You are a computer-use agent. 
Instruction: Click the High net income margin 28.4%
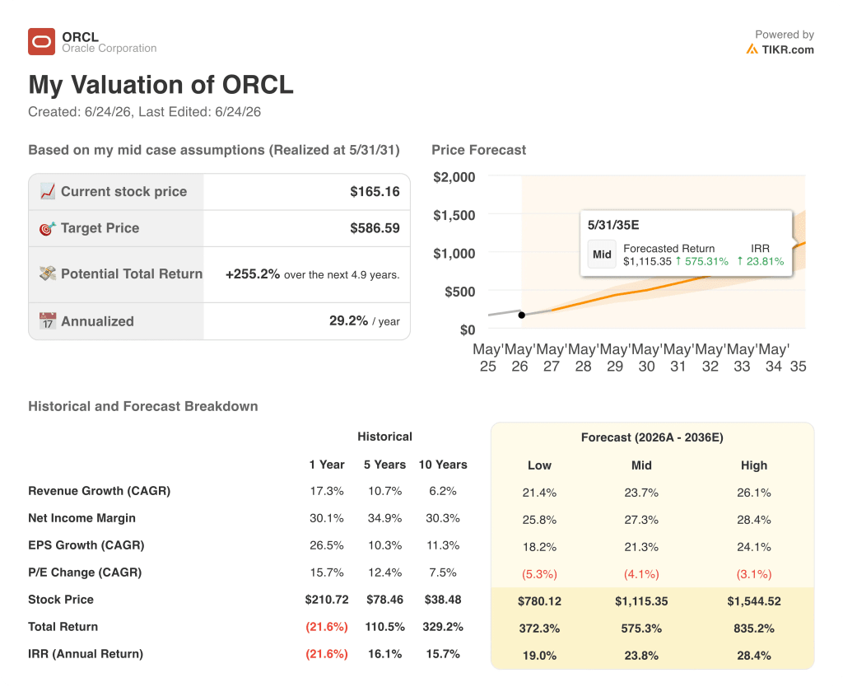click(754, 521)
